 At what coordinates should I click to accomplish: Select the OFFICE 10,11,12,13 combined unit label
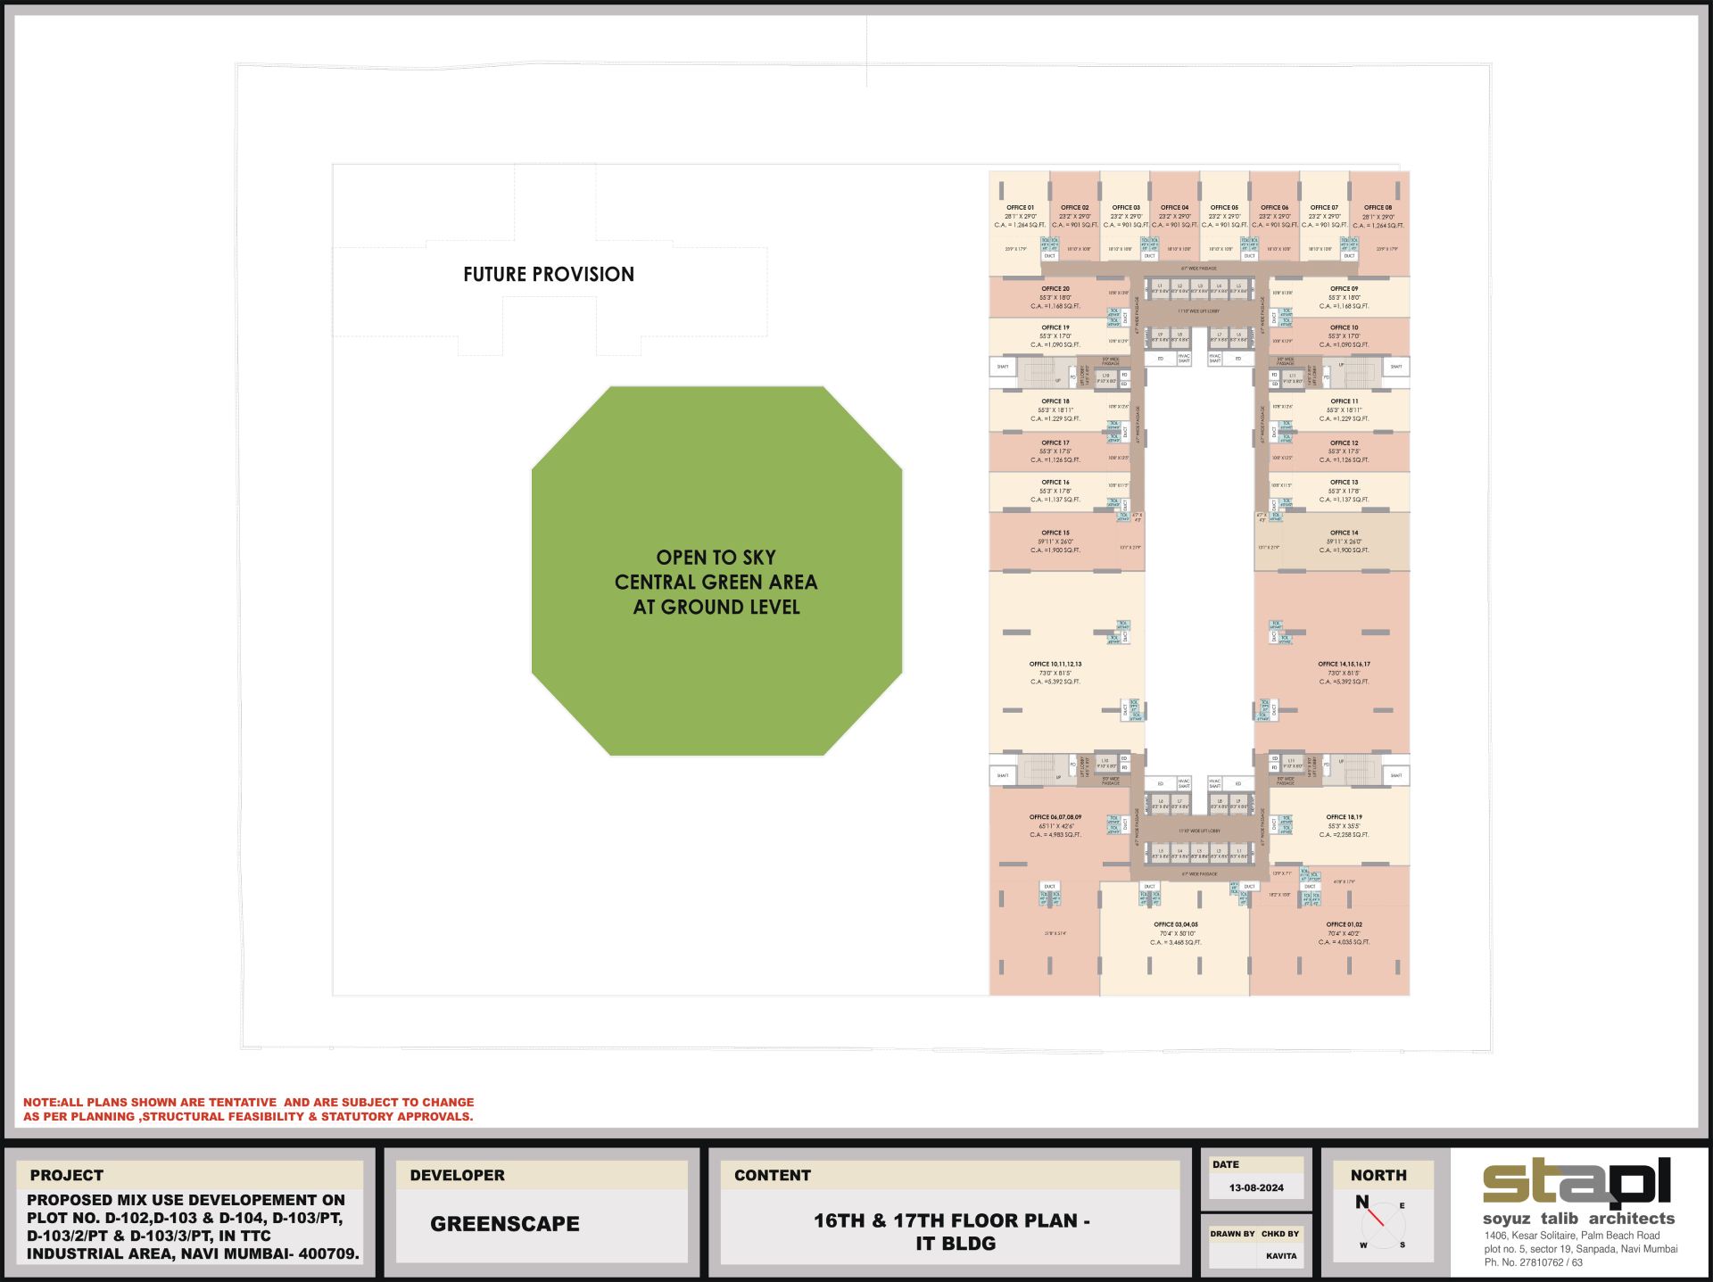(x=1055, y=664)
